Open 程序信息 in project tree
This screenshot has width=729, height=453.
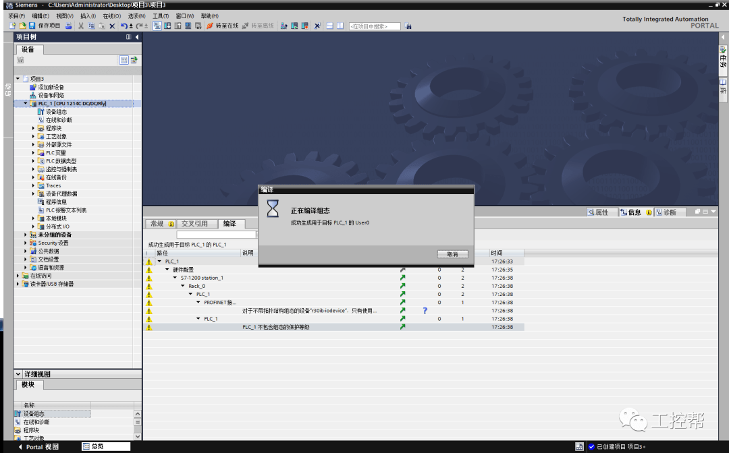point(56,202)
